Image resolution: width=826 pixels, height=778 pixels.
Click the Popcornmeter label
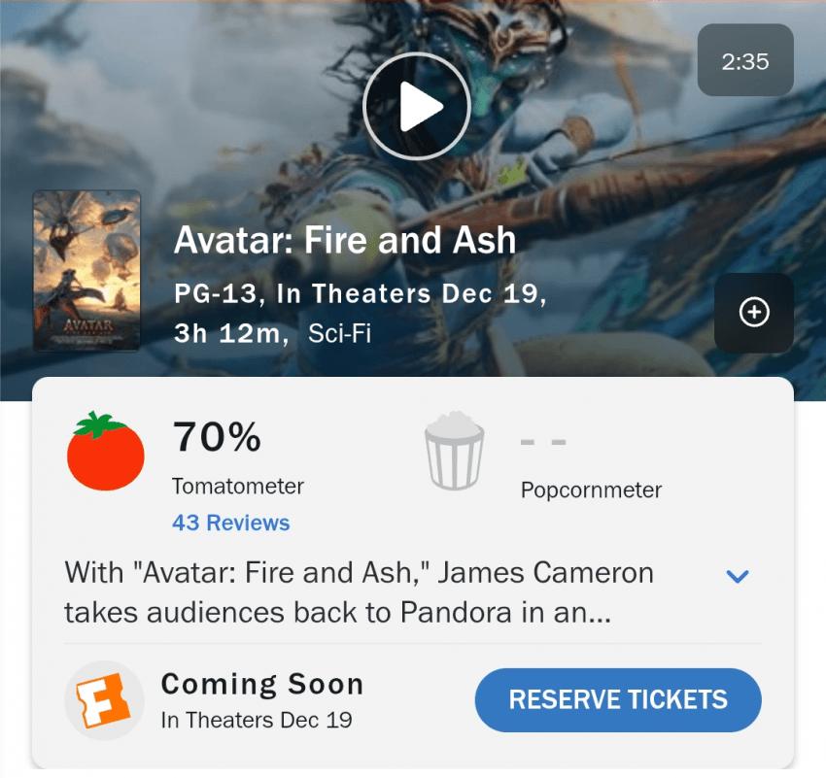(x=591, y=490)
